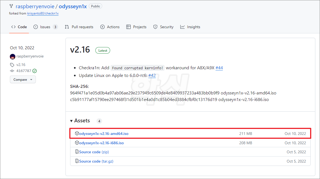Image resolution: width=320 pixels, height=179 pixels.
Task: Open issue link #44
Action: pos(219,68)
